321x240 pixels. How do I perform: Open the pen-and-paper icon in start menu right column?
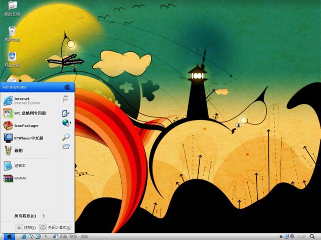66,113
